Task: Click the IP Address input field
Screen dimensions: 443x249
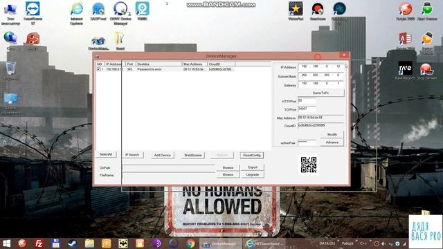Action: [320, 66]
